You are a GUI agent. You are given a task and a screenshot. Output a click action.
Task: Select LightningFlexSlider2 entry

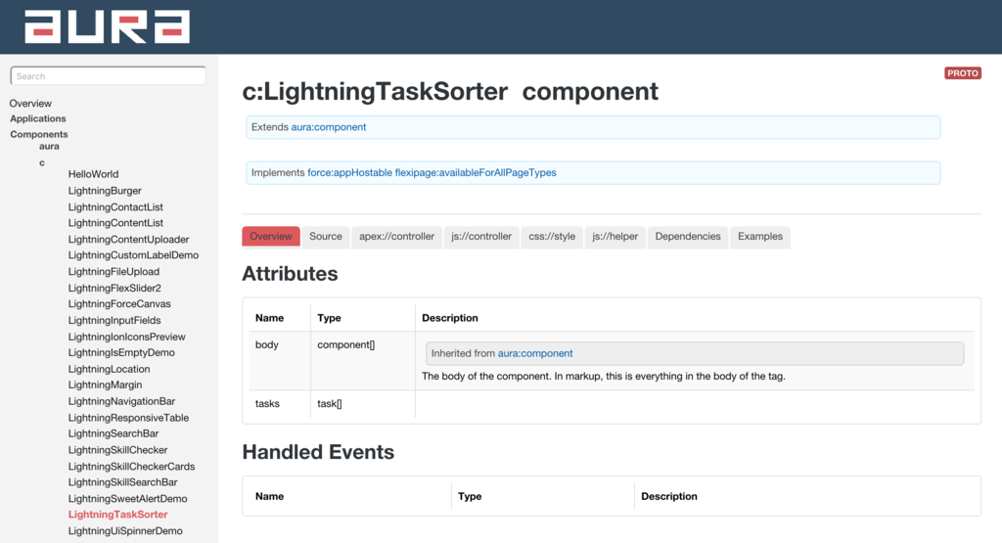[x=114, y=288]
